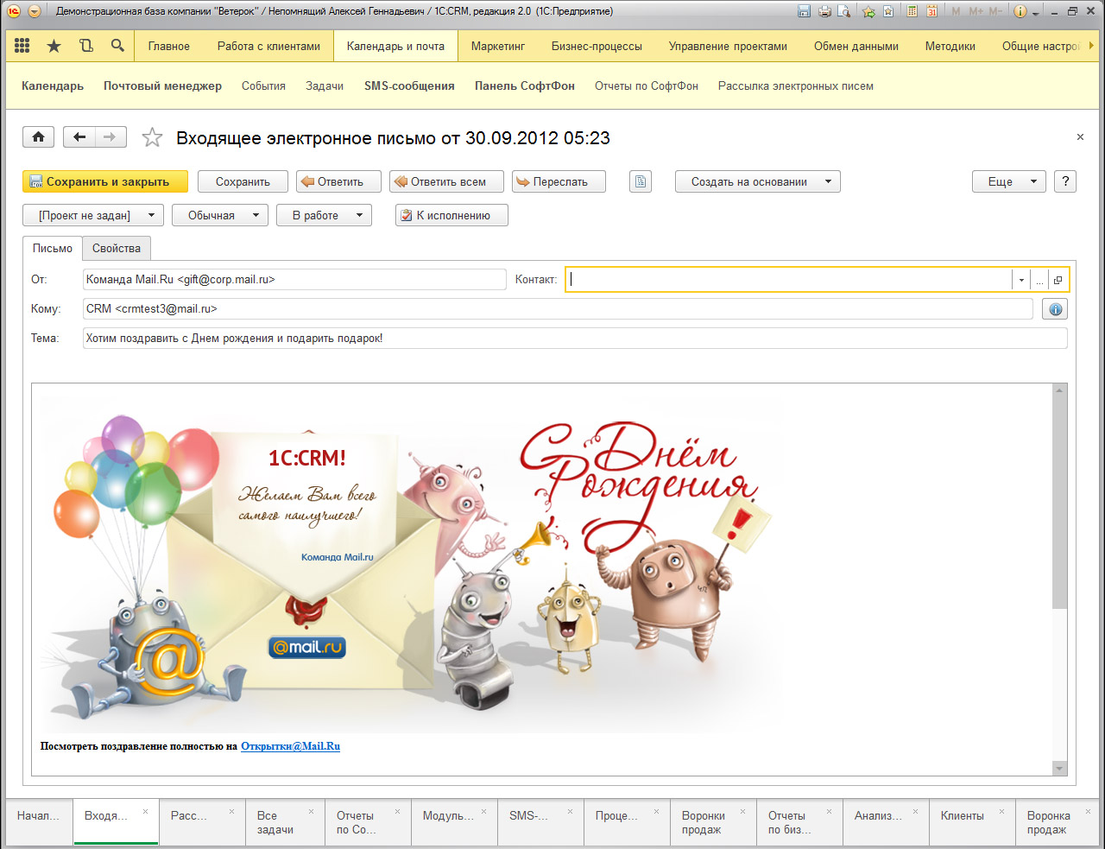Open the 1C main menu round dropdown icon
Screen dimensions: 1105x849
(x=35, y=11)
